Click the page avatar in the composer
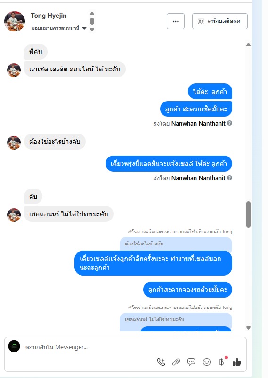 [x=14, y=346]
